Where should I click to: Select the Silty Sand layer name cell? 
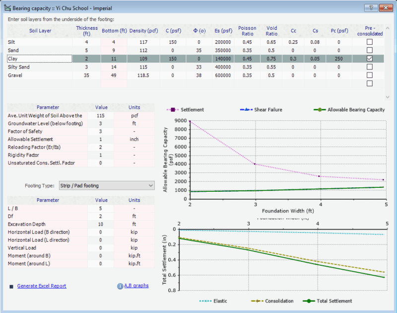pos(40,67)
